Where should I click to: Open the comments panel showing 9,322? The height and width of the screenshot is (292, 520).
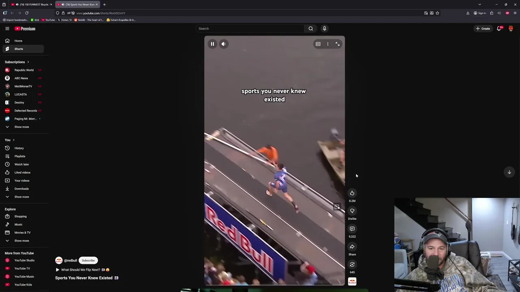tap(352, 229)
